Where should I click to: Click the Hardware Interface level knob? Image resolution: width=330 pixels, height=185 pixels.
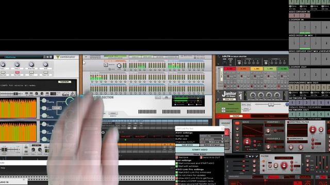point(119,66)
